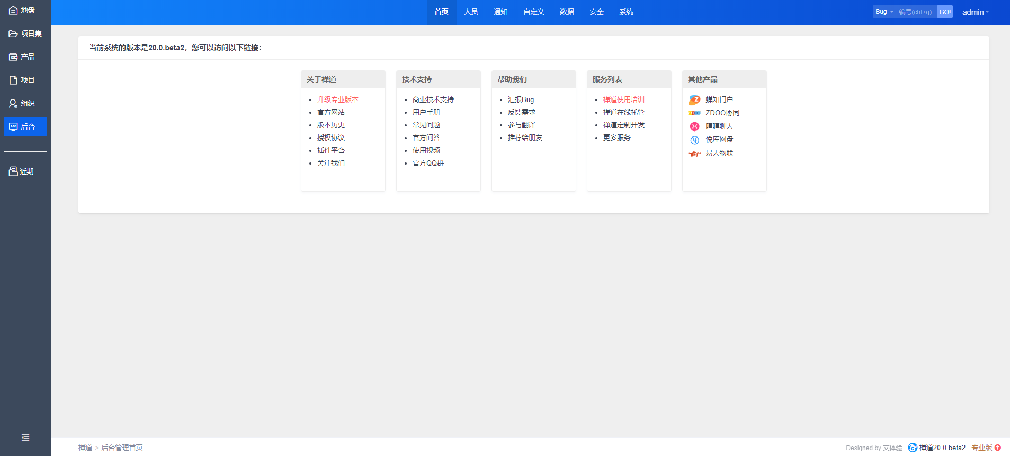Open the 近期 recent items icon
The height and width of the screenshot is (456, 1010).
pos(13,171)
